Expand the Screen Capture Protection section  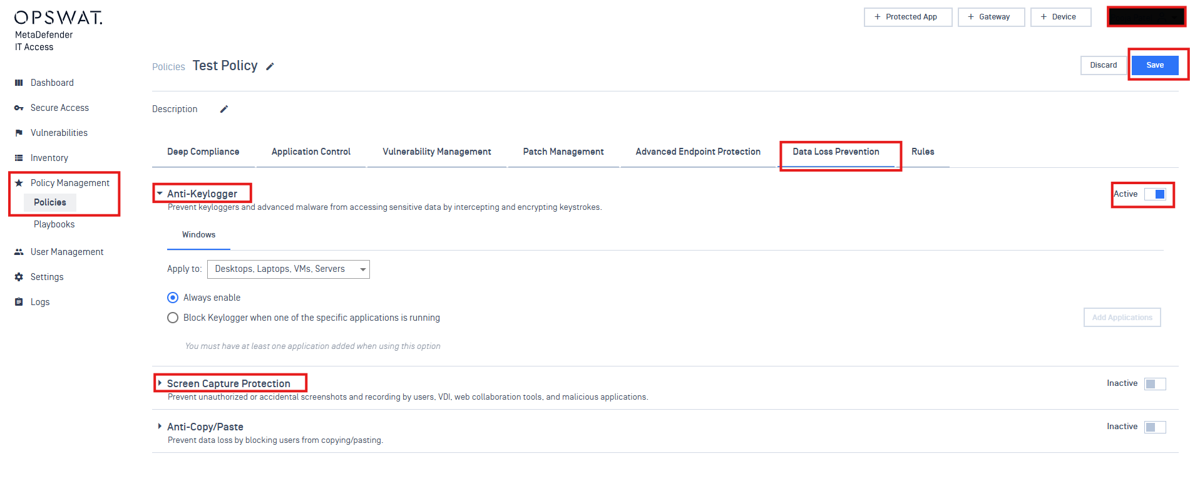point(160,383)
